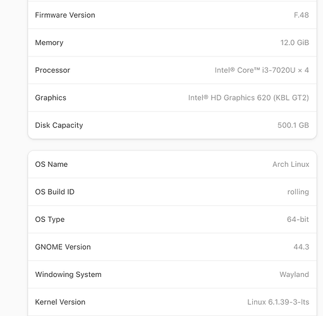
Task: Select the OS Build ID row
Action: pos(172,192)
